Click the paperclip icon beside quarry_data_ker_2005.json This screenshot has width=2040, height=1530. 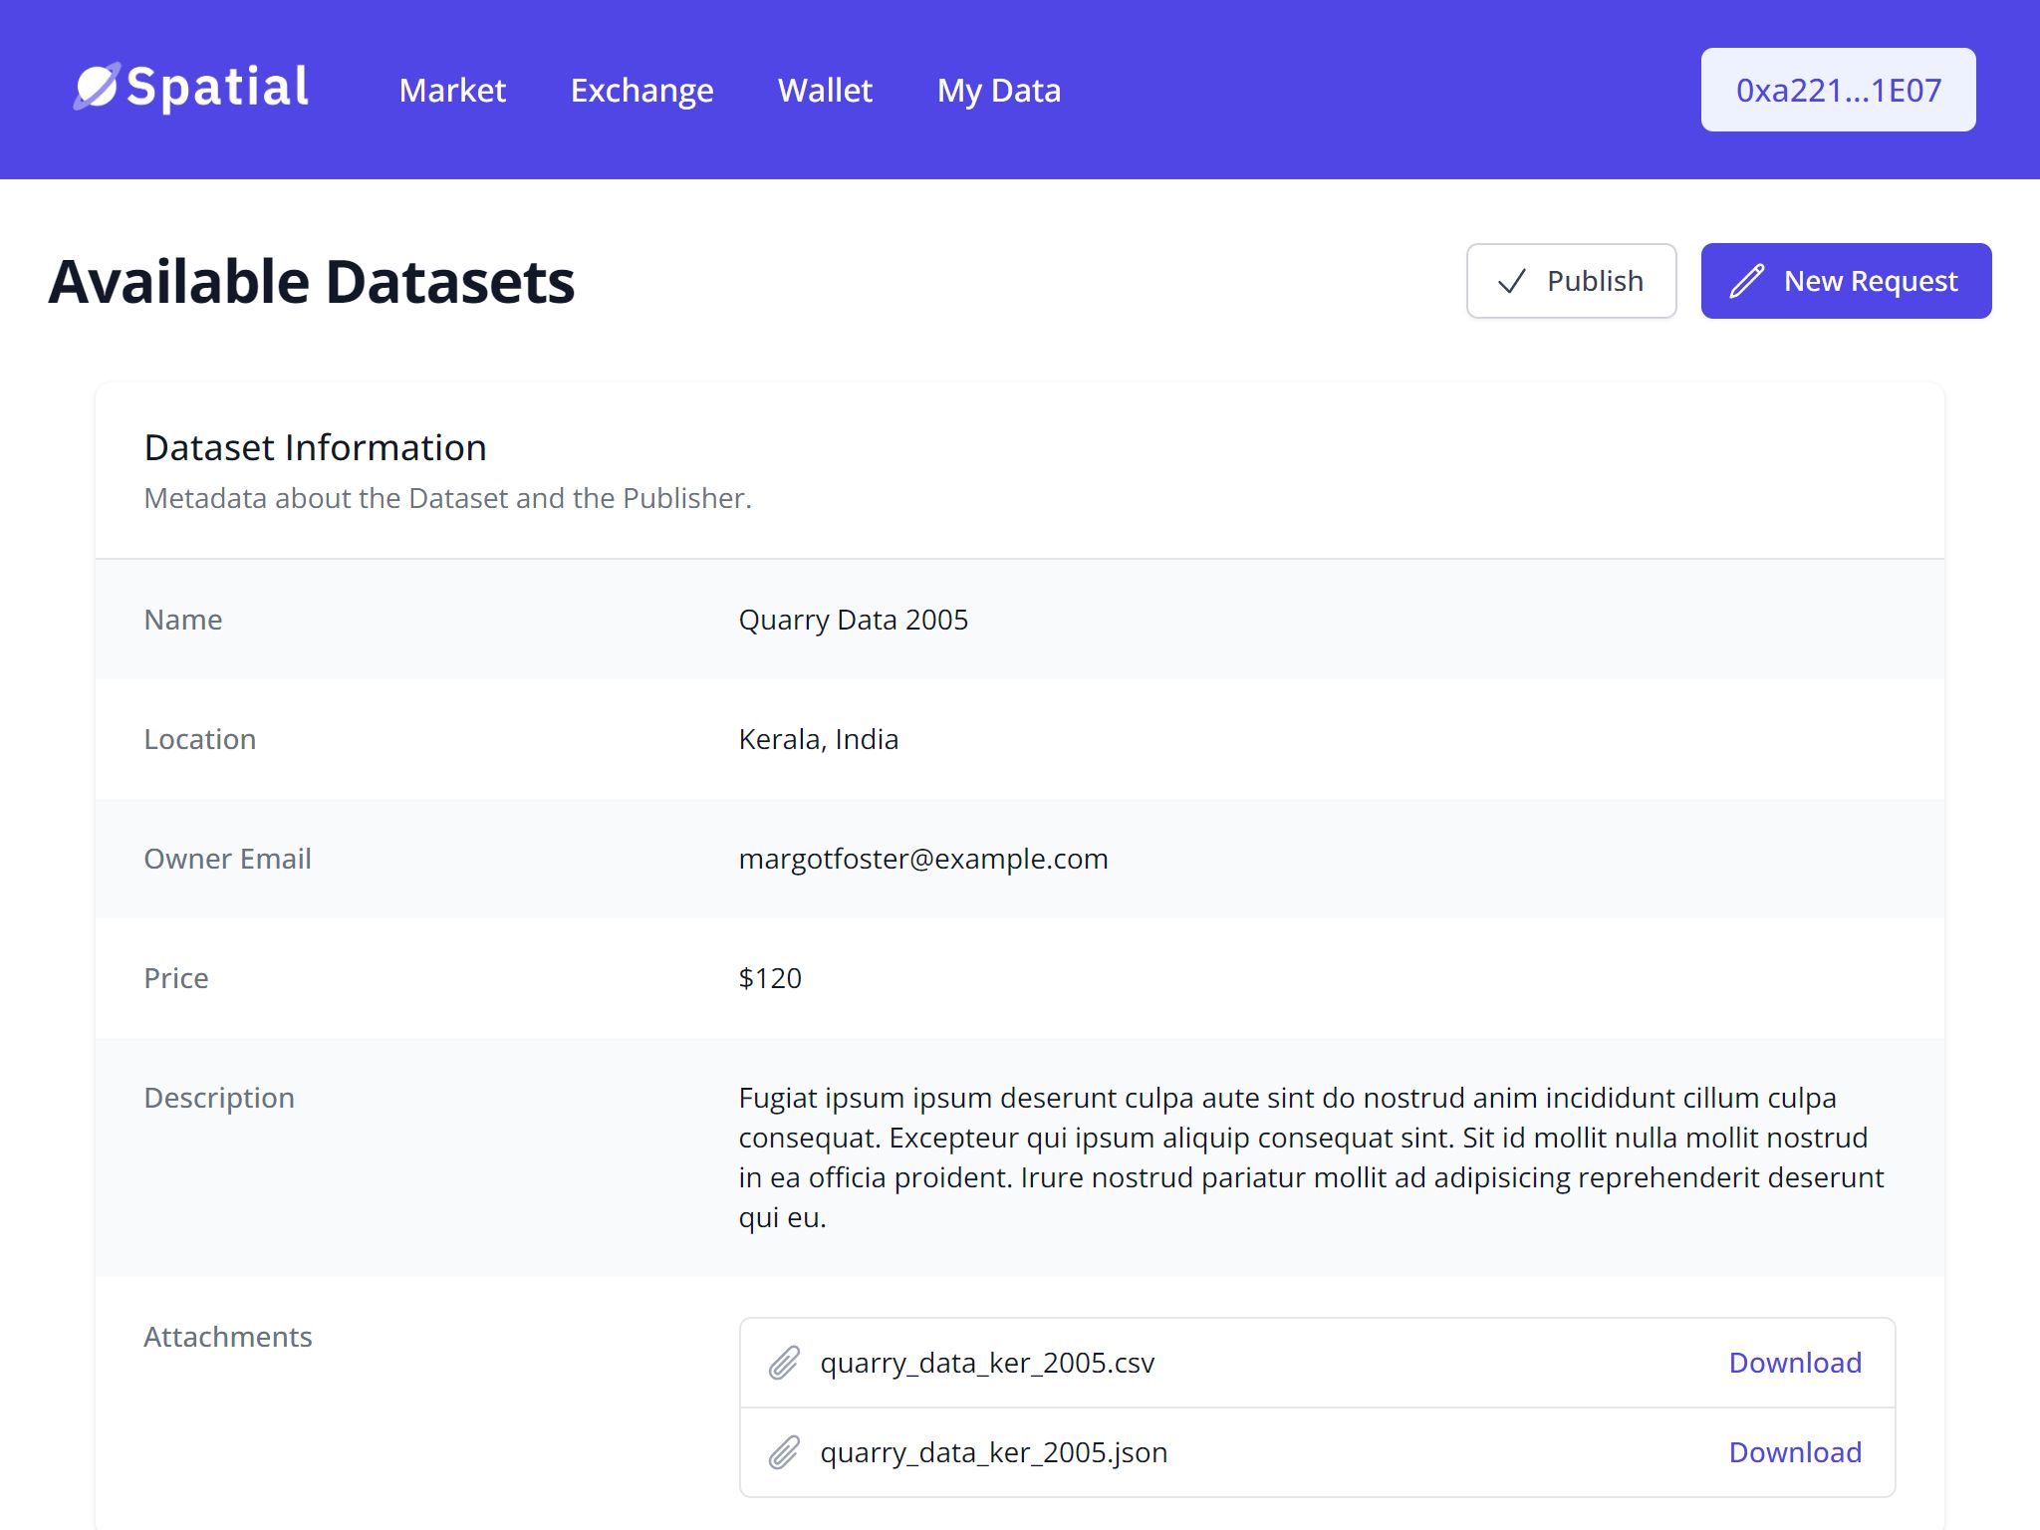pos(784,1452)
